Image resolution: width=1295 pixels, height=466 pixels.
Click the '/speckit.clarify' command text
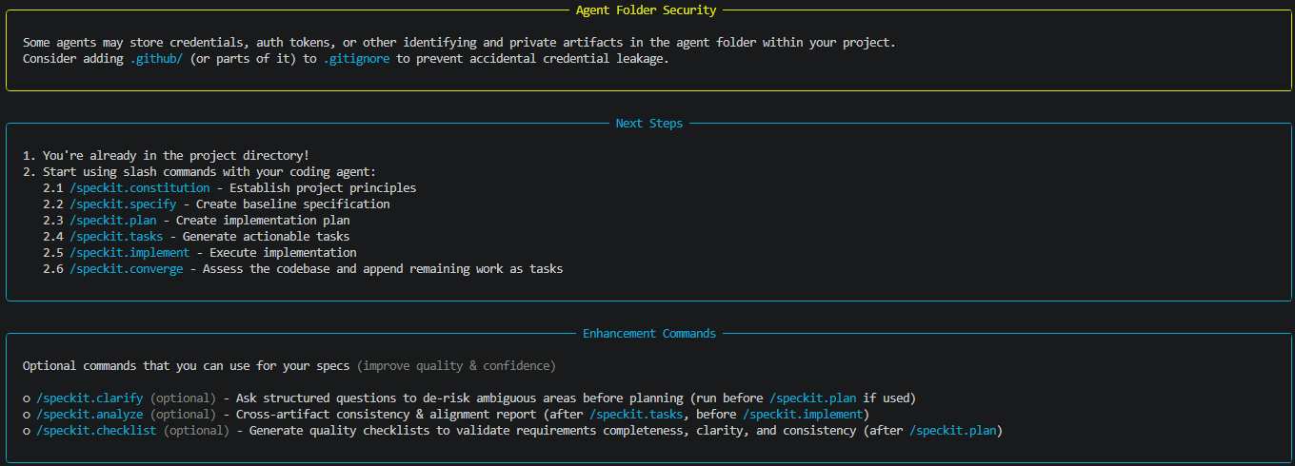pos(90,398)
